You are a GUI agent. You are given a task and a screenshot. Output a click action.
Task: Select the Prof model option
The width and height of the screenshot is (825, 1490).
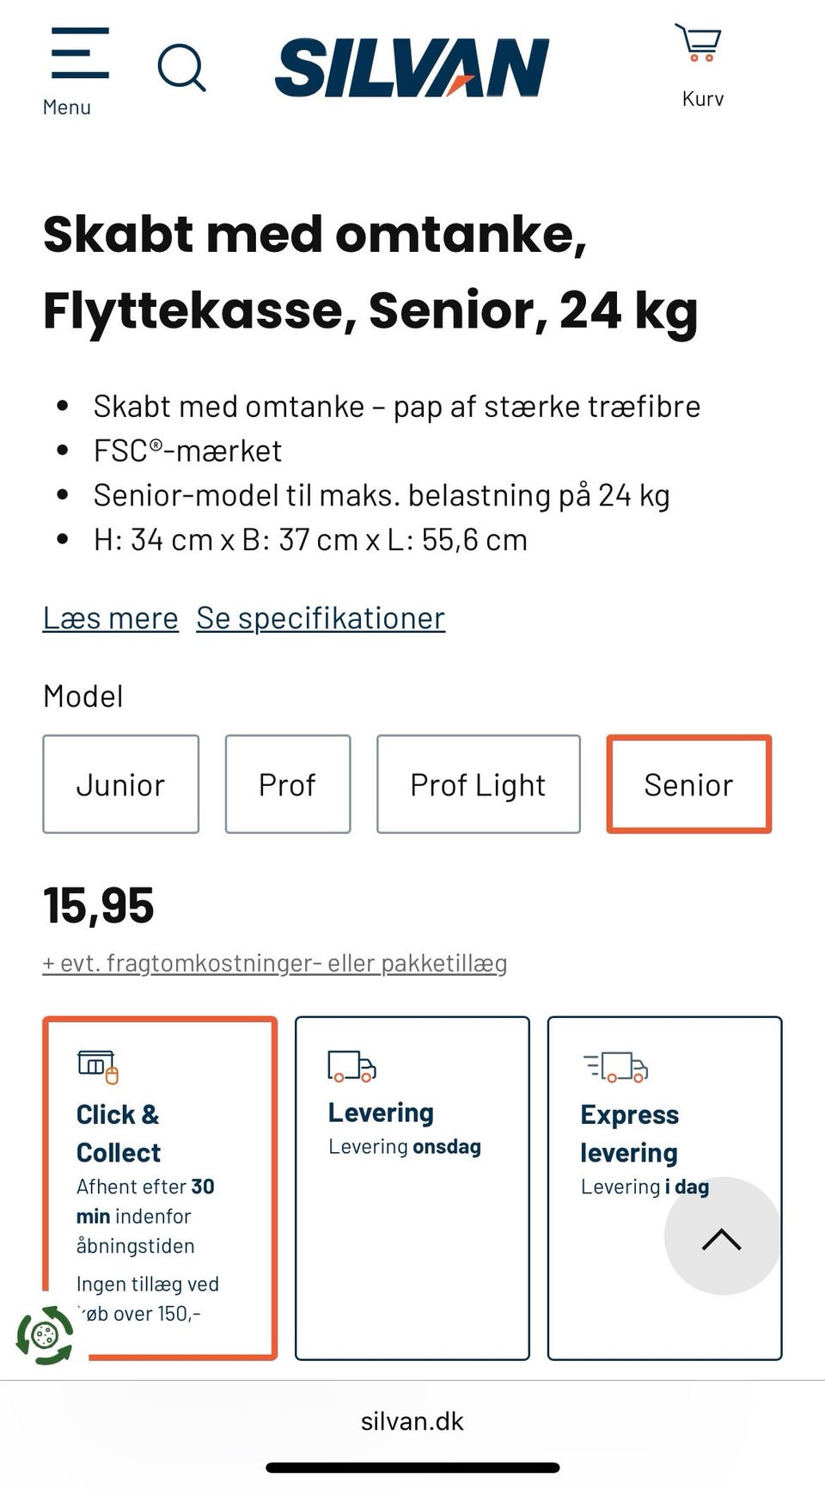(x=287, y=783)
